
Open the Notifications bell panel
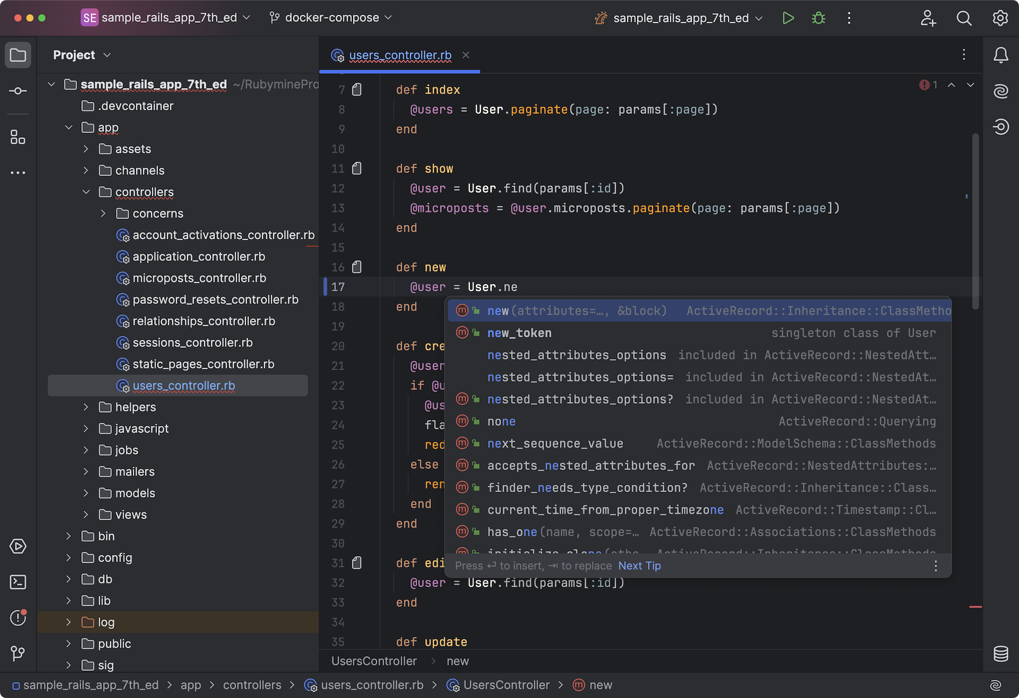point(1000,55)
